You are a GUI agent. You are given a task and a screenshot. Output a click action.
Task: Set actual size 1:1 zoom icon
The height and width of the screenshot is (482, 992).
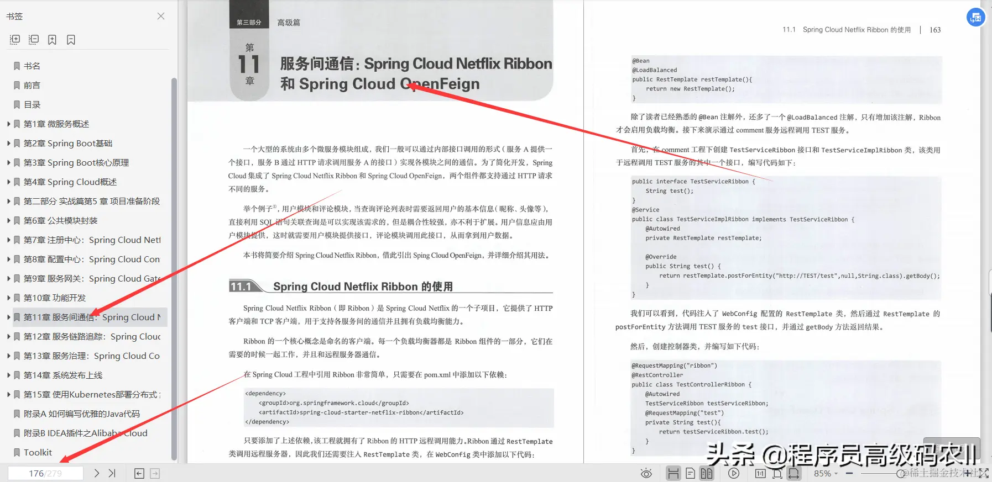click(x=760, y=473)
